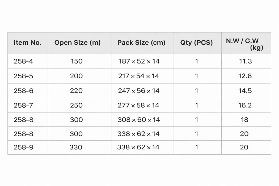
Task: Click the "Item No." column header
Action: pyautogui.click(x=28, y=43)
